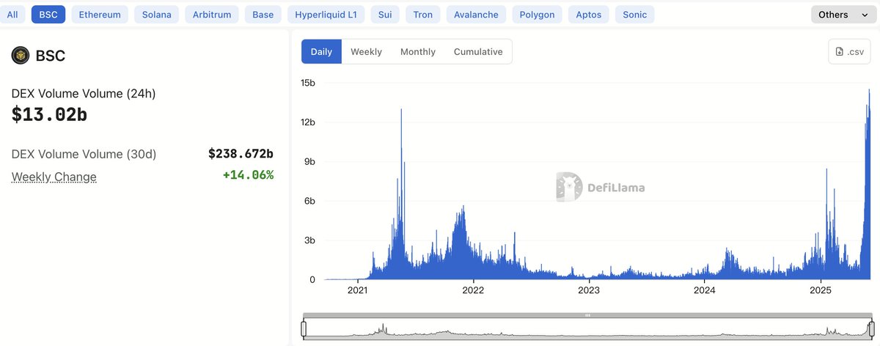Click the left range slider handle

(303, 329)
